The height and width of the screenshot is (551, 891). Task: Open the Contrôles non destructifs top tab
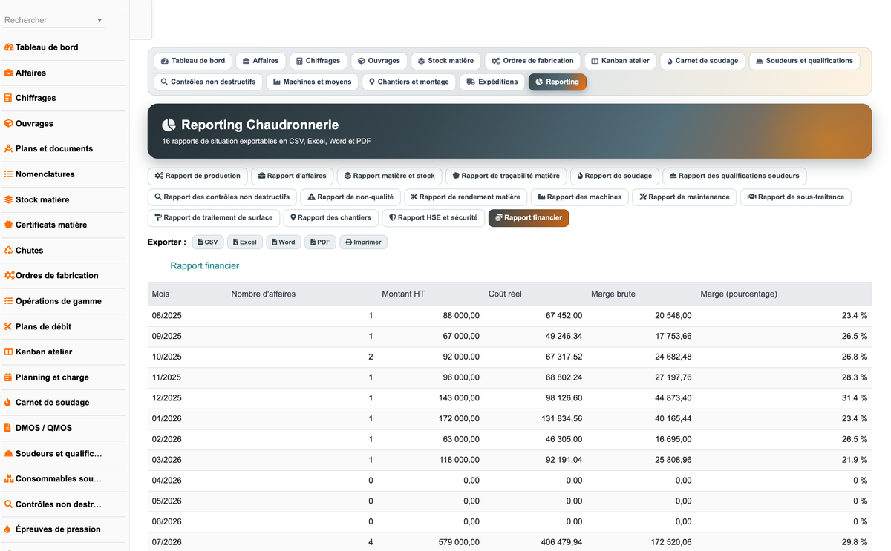coord(208,82)
